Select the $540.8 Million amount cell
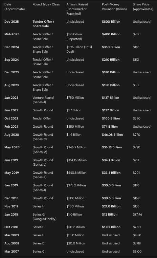This screenshot has width=157, height=258. click(76, 173)
